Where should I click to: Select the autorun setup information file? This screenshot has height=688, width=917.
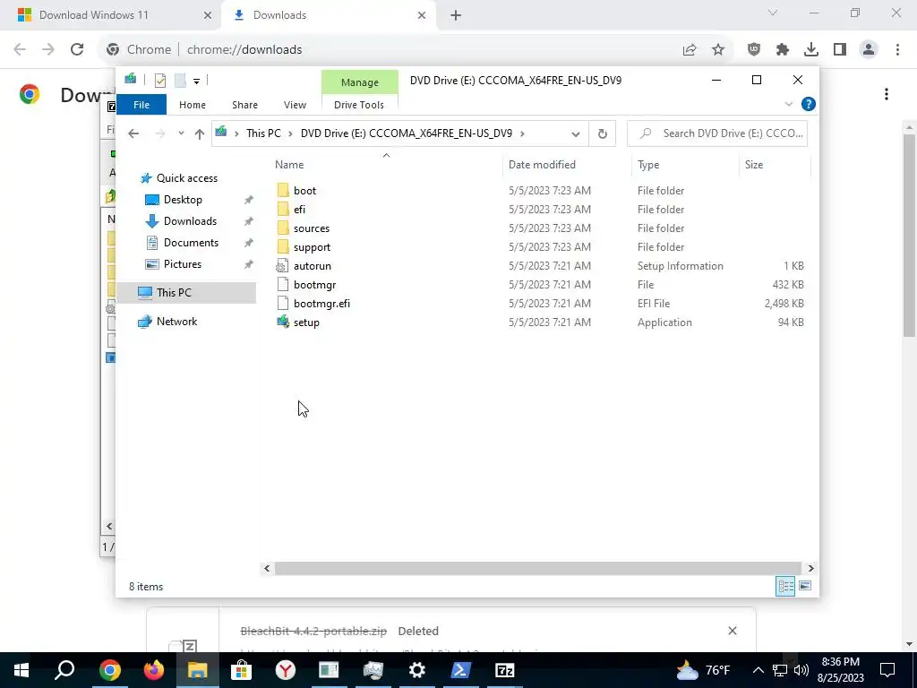coord(312,265)
